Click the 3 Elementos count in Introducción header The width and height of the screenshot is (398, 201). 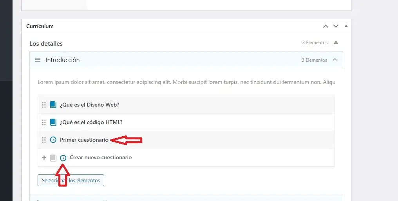coord(314,60)
